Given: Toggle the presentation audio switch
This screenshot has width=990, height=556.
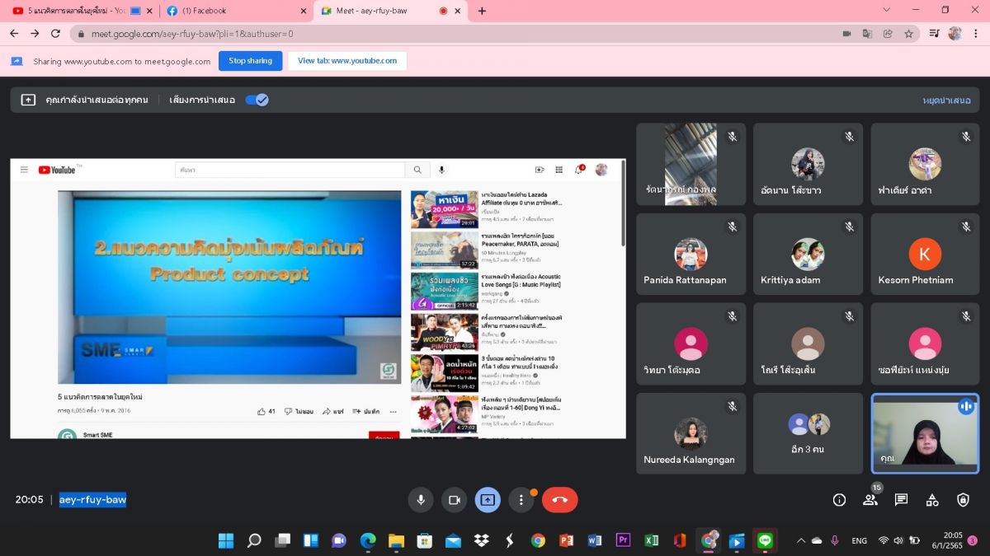Looking at the screenshot, I should click(x=257, y=100).
